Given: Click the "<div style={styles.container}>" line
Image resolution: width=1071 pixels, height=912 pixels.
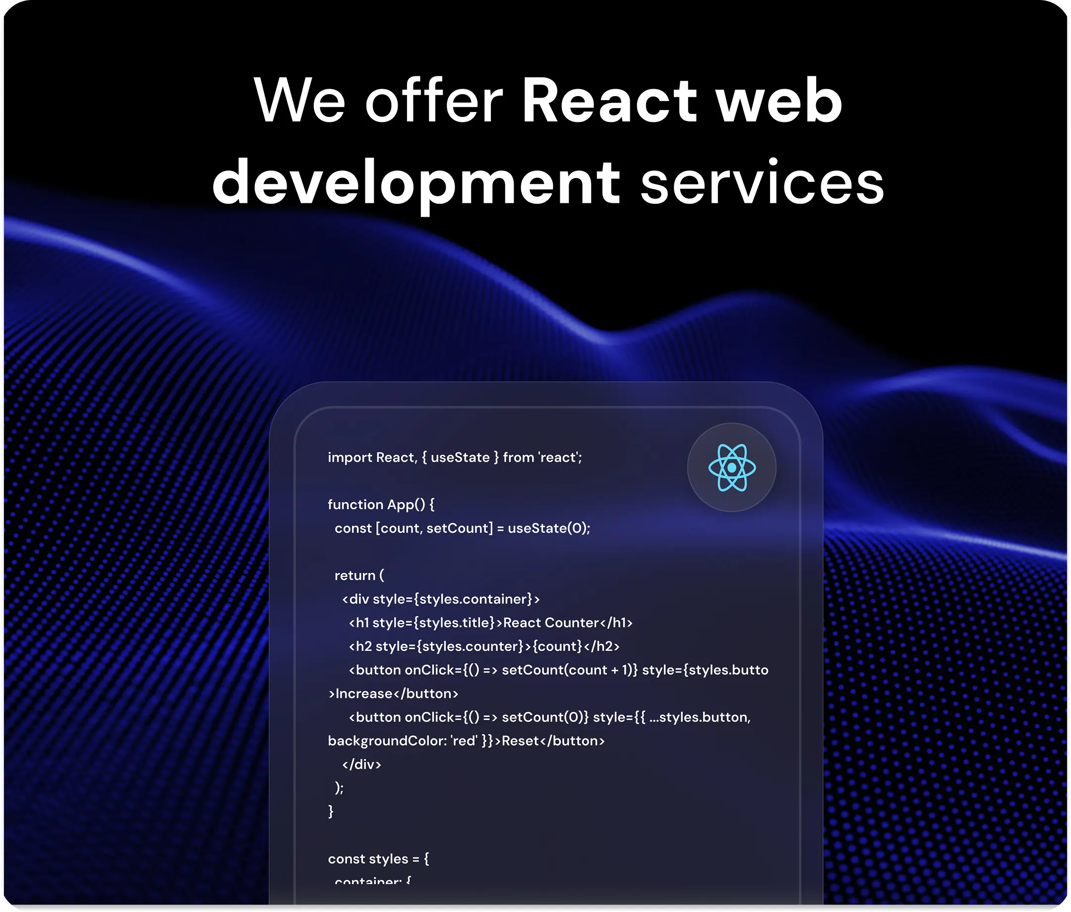Looking at the screenshot, I should [x=441, y=599].
